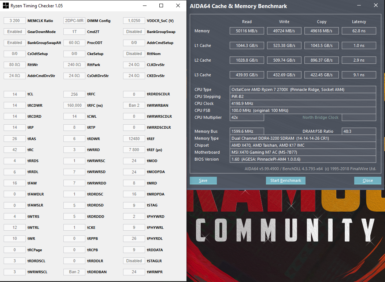
Task: Select the MEMCLK Ratio value 3 200
Action: [15, 21]
